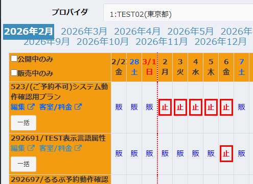Click the 5 木 date column header

211,67
